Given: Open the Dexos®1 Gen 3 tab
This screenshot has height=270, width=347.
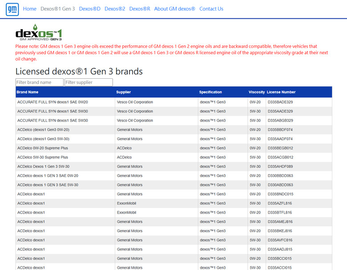Looking at the screenshot, I should pos(57,9).
